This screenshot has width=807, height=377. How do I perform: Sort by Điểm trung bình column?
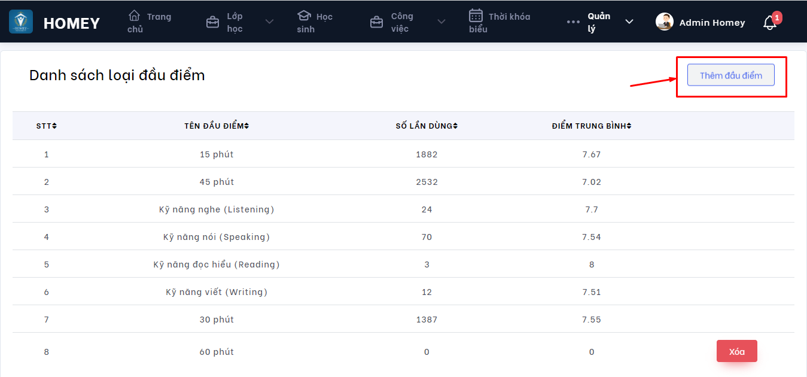592,126
